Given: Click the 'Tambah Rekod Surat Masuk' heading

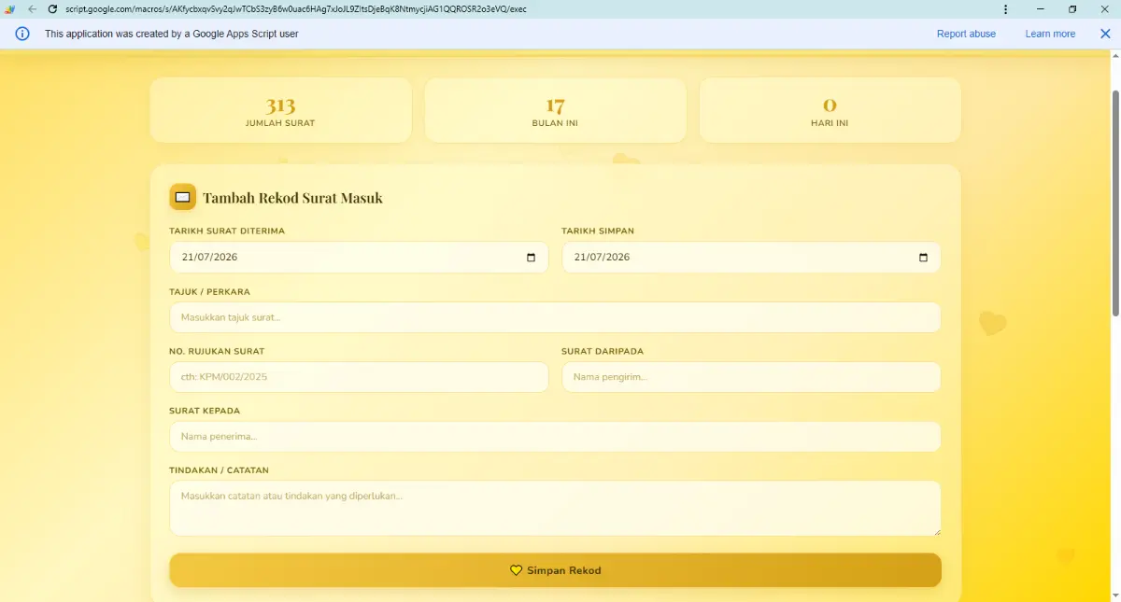Looking at the screenshot, I should (x=292, y=198).
